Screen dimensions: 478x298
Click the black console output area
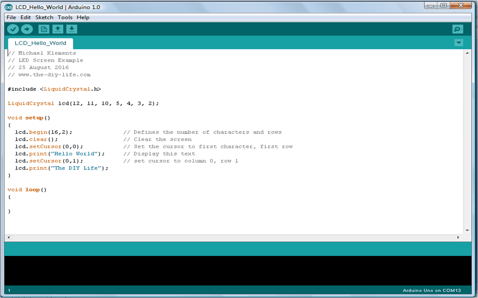click(238, 270)
